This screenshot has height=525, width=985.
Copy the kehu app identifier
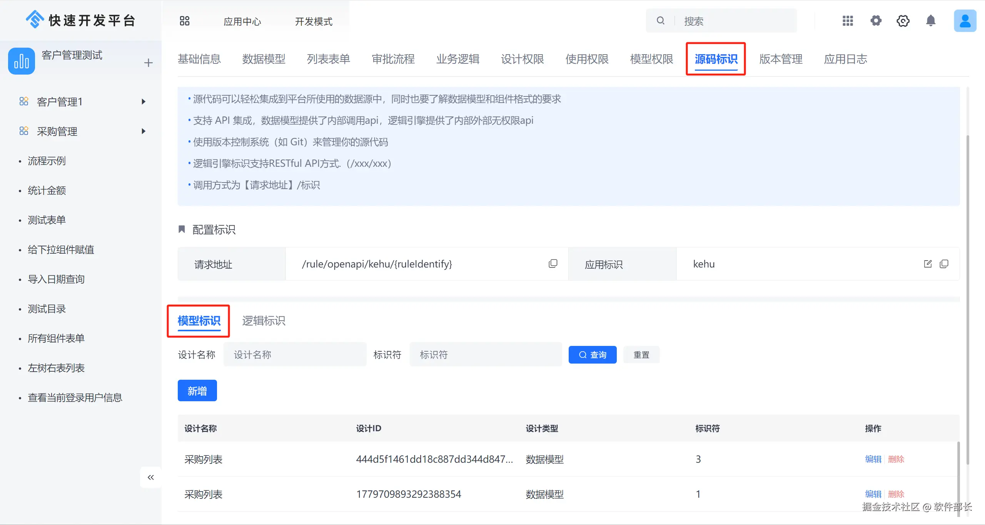click(x=944, y=264)
